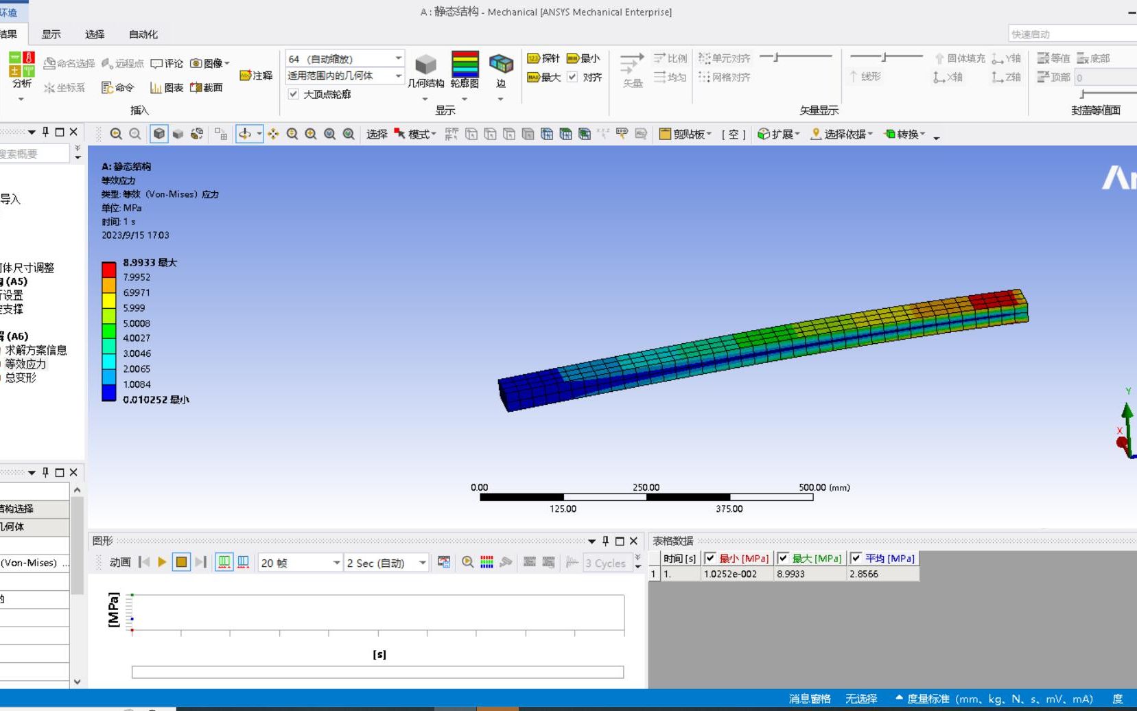This screenshot has width=1137, height=711.
Task: Uncheck the 最小 [MPa] column checkbox
Action: coord(711,558)
